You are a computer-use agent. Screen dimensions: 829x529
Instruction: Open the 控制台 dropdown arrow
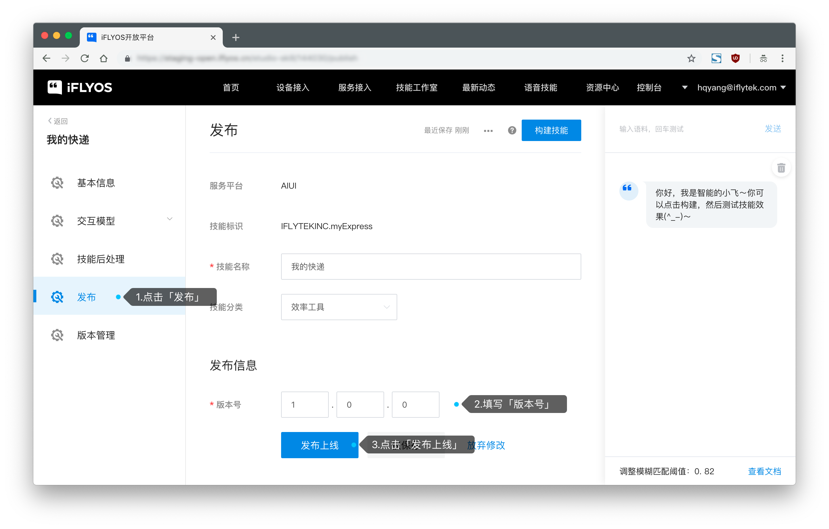[684, 87]
